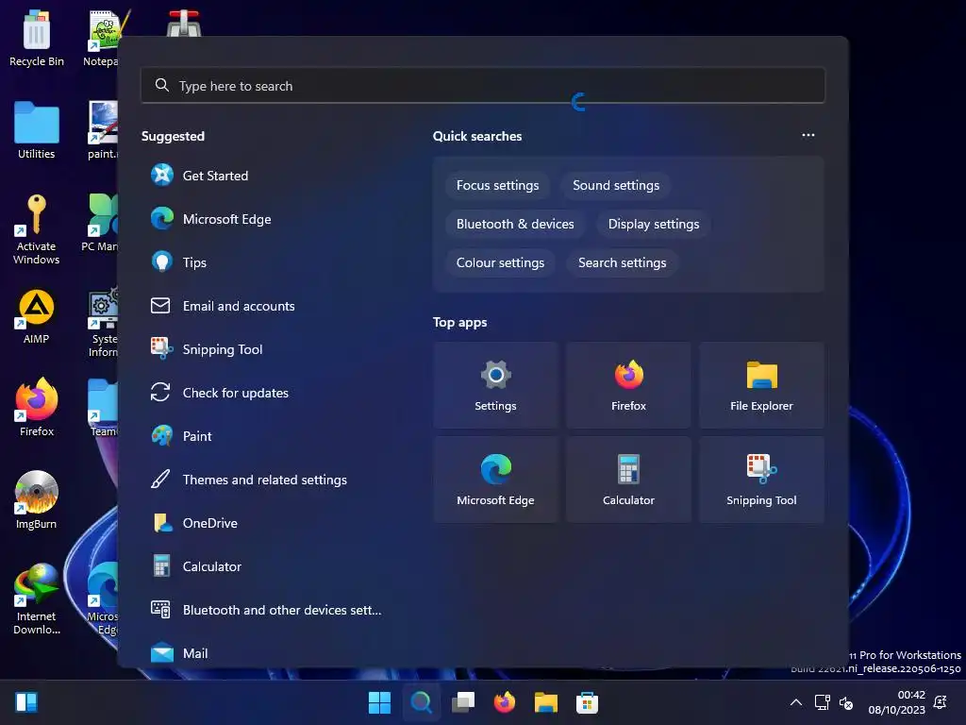Select Colour settings quick search
966x725 pixels.
pos(500,263)
